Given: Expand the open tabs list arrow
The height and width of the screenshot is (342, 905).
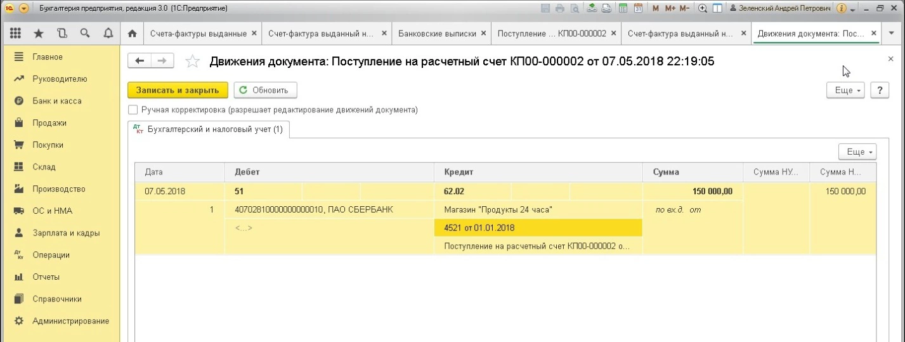Looking at the screenshot, I should click(891, 33).
